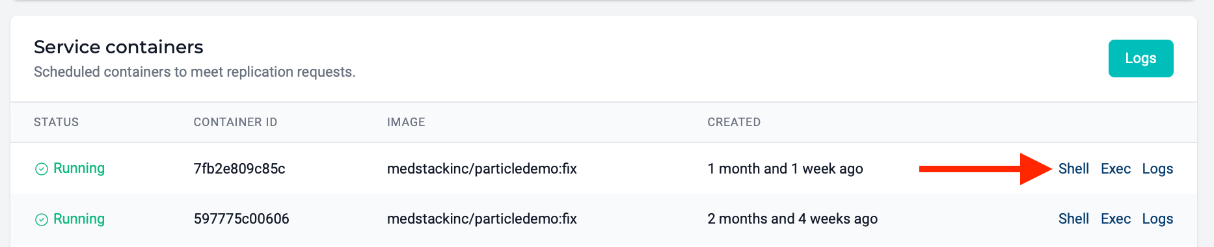Click the CONTAINER ID column header
The width and height of the screenshot is (1214, 247).
coord(236,122)
